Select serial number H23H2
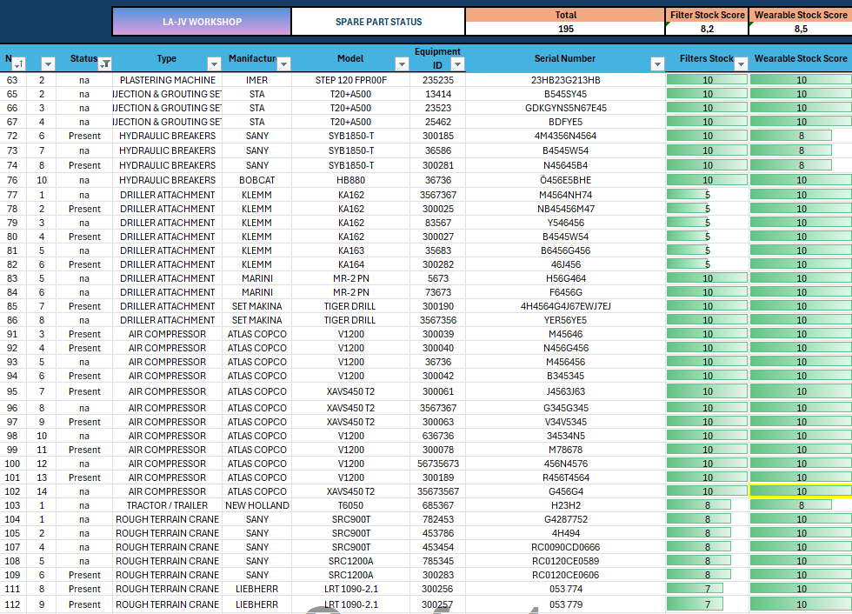The height and width of the screenshot is (614, 852). coord(566,505)
